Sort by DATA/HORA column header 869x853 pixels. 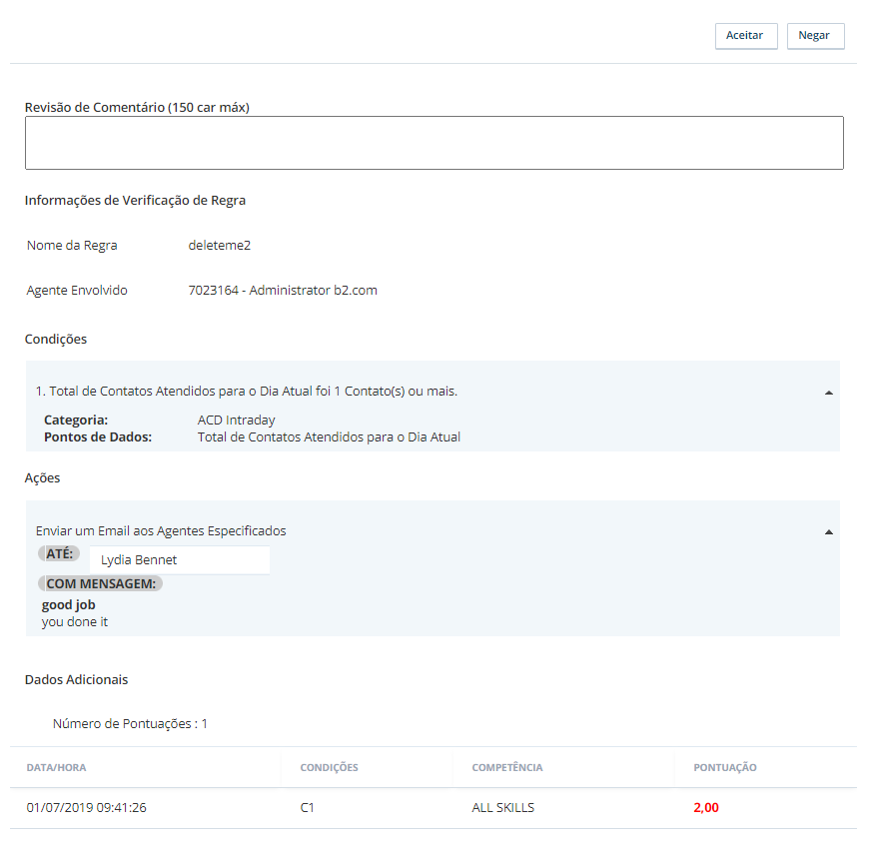pyautogui.click(x=56, y=768)
